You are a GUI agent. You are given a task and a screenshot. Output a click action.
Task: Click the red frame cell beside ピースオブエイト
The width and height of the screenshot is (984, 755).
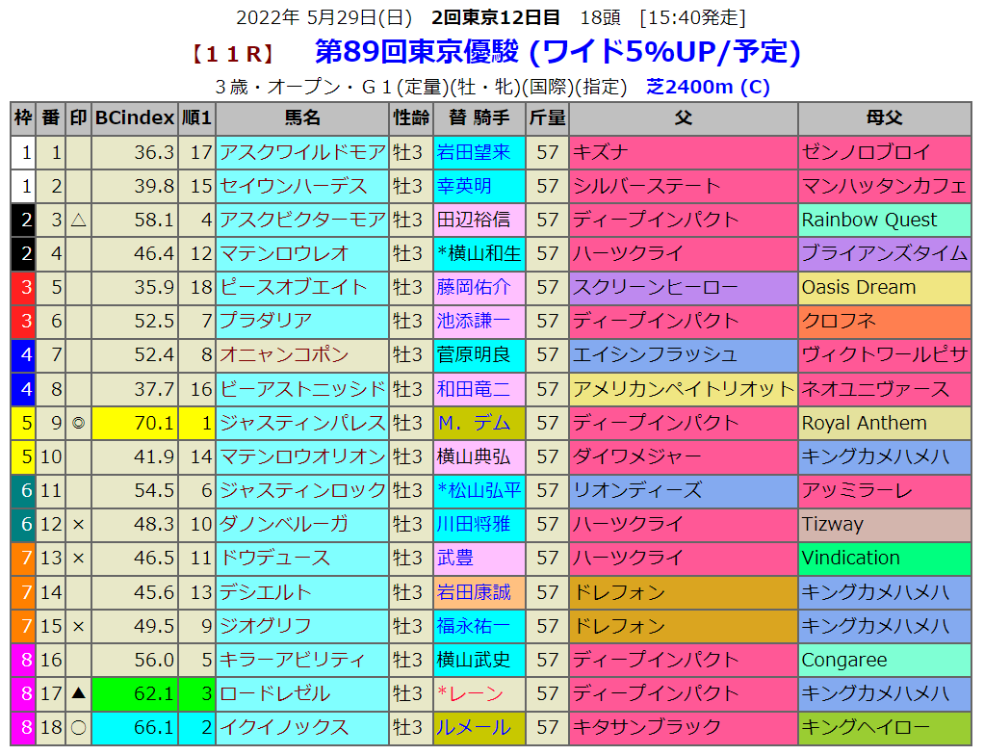click(x=23, y=287)
